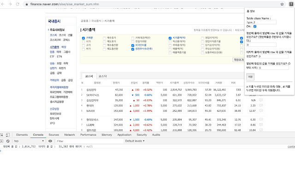Check the 자산총계(억) checkbox
The image size is (295, 184).
pyautogui.click(x=170, y=42)
